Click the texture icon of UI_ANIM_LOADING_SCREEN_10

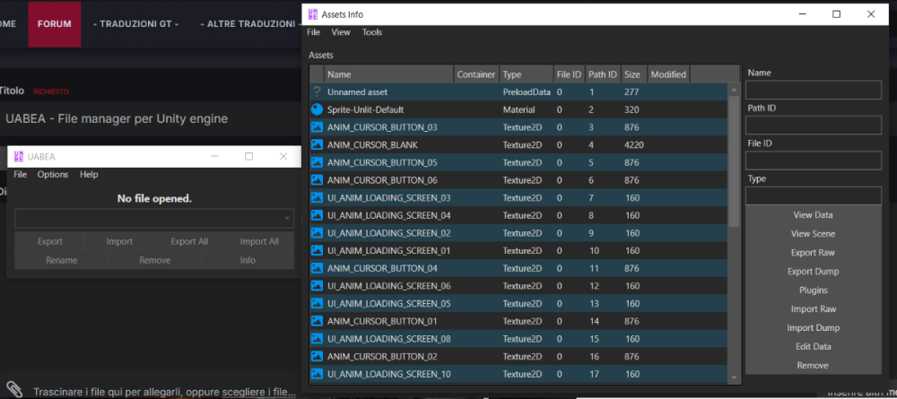click(317, 375)
